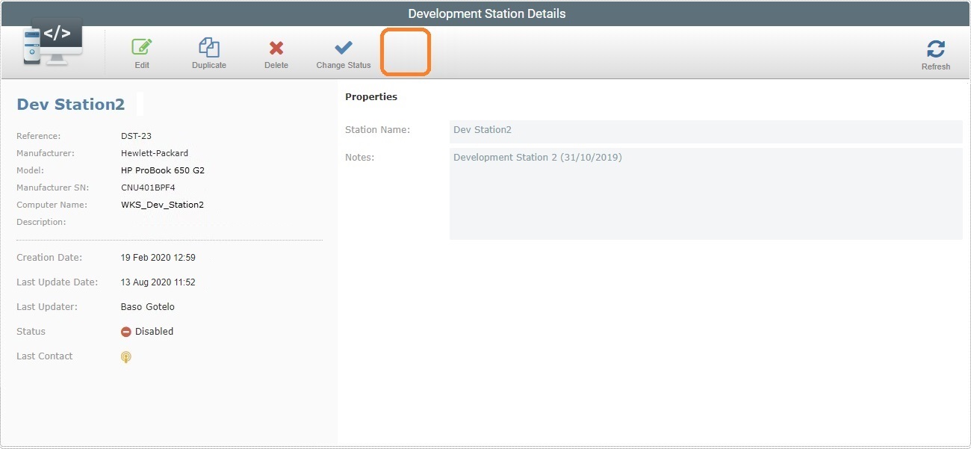
Task: Click the Last Contact label
Action: pyautogui.click(x=45, y=356)
